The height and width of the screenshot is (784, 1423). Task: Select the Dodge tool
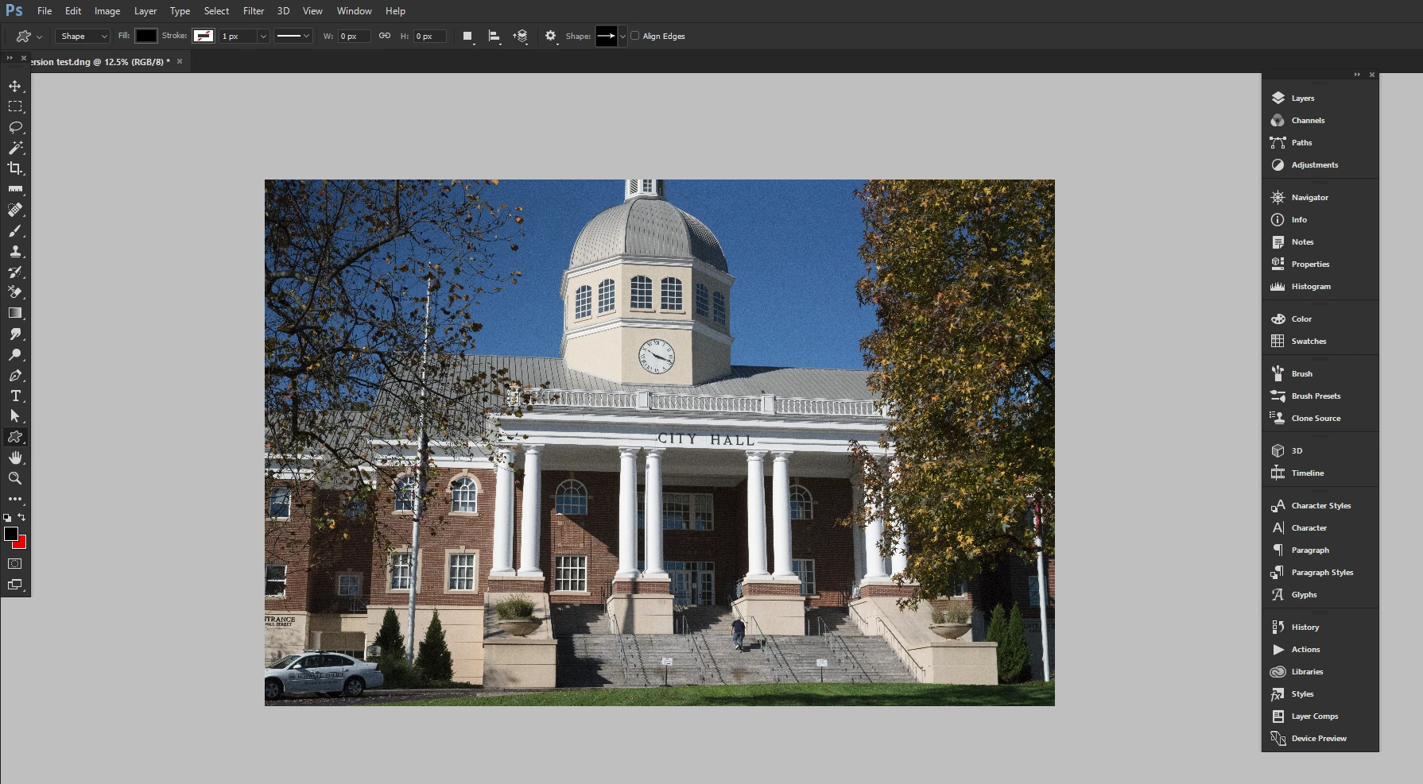(15, 354)
